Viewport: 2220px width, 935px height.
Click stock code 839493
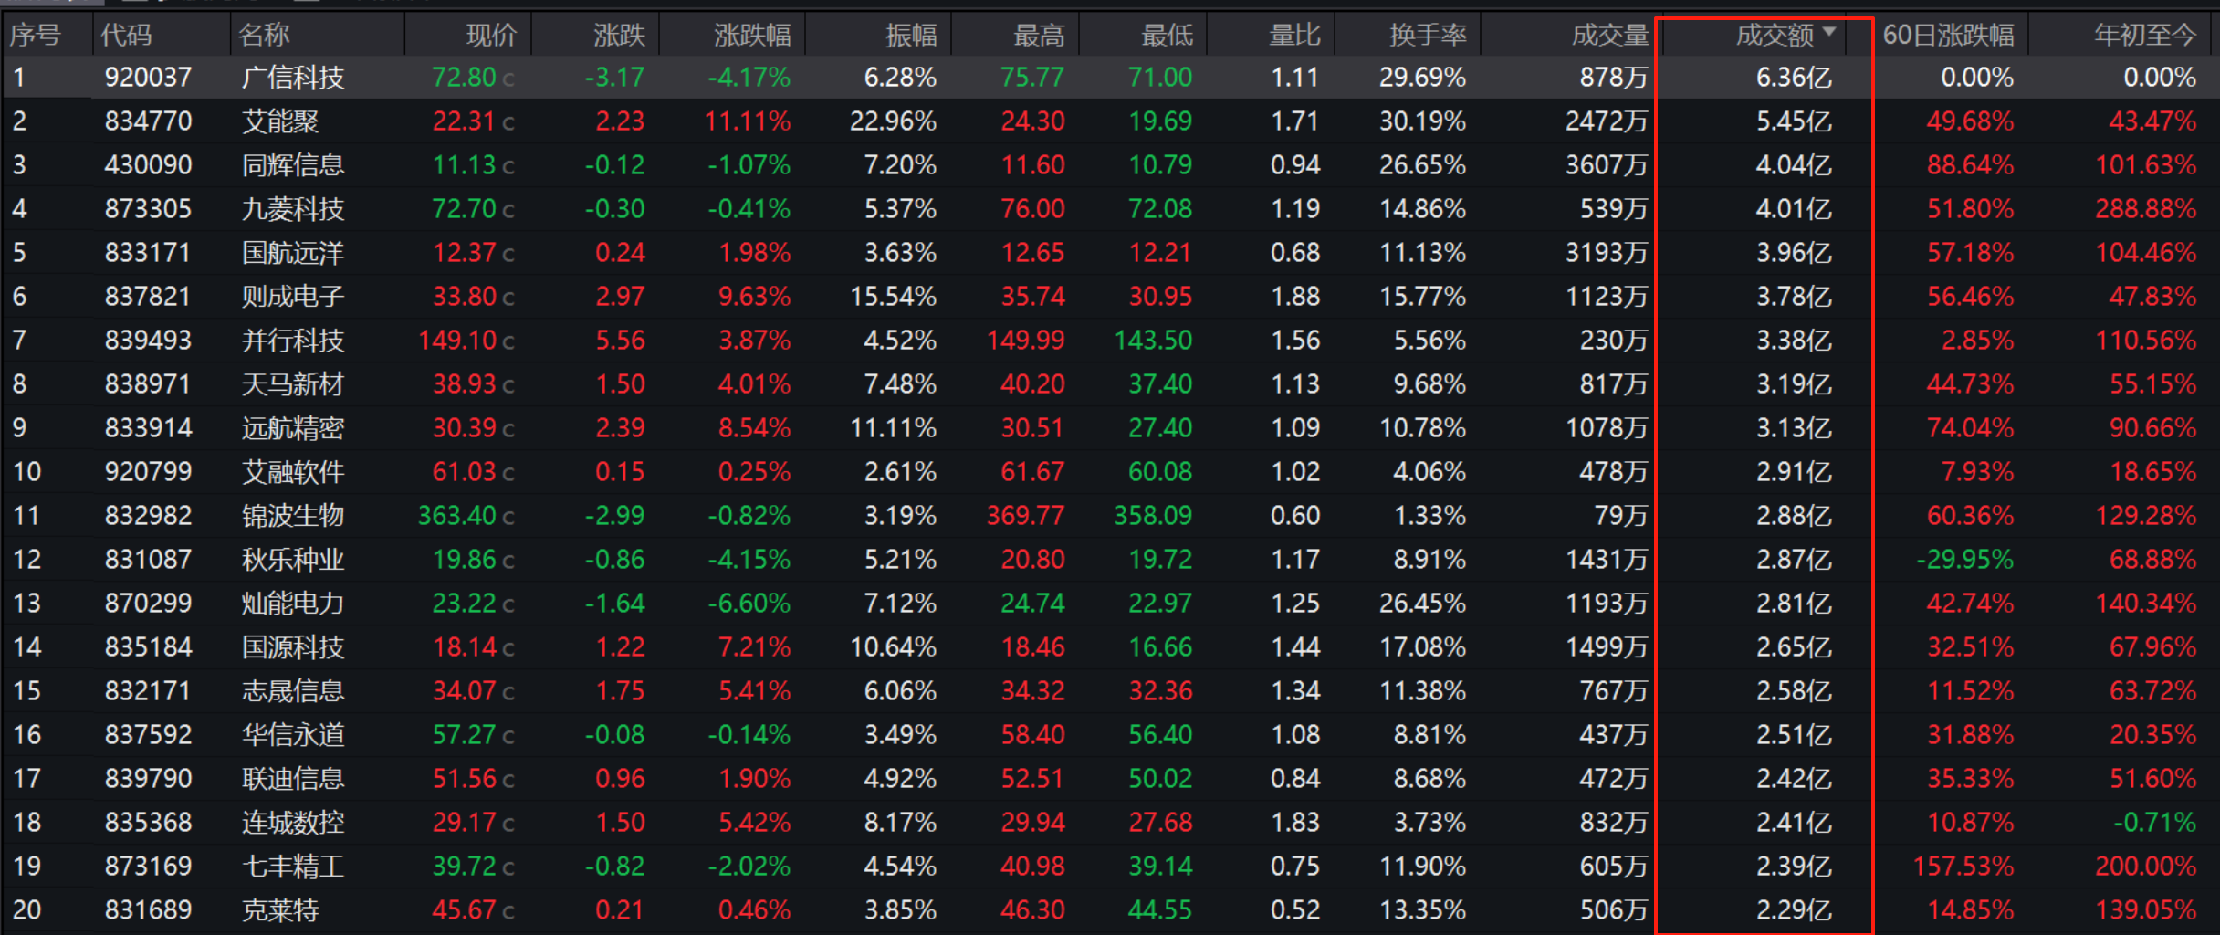pyautogui.click(x=148, y=341)
